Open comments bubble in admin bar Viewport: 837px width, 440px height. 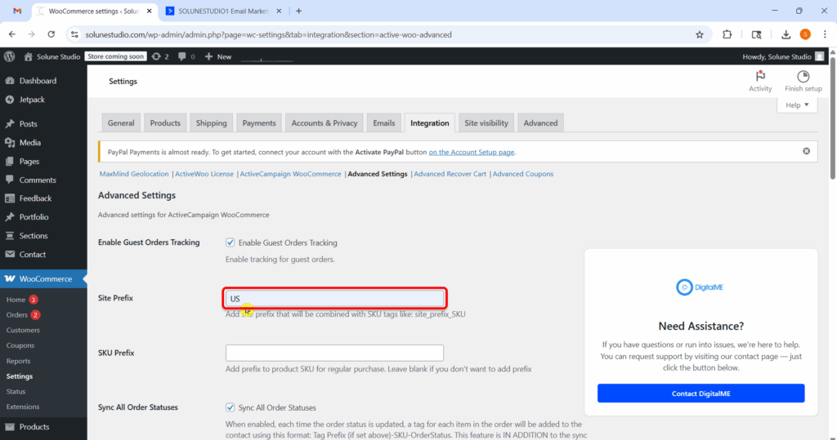pos(186,56)
